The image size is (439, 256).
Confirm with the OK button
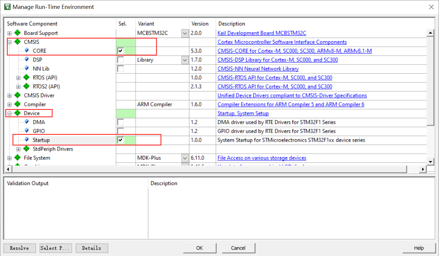200,248
